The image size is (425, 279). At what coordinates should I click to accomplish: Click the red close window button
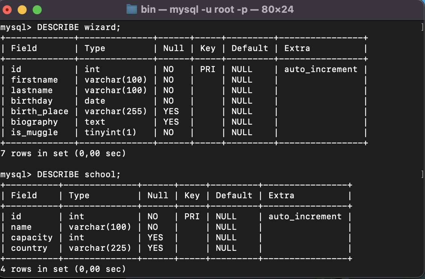click(7, 10)
